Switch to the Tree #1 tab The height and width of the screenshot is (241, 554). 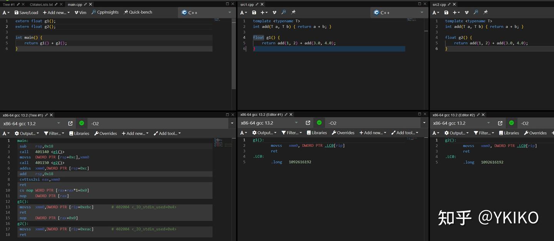[8, 5]
